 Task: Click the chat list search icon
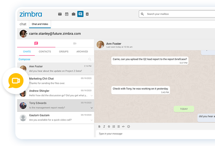pos(90,59)
